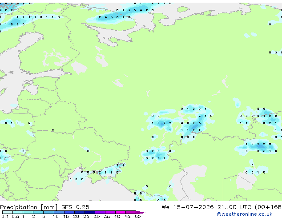Screen dimensions: 282x218
Task: Click the legend label 45
Action: [x=127, y=216]
